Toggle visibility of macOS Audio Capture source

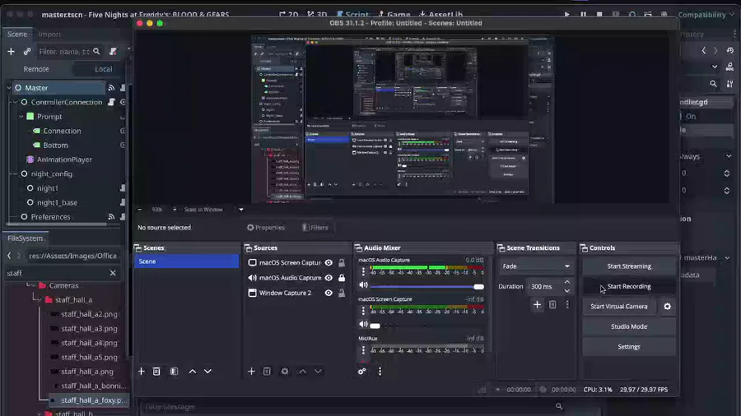pyautogui.click(x=329, y=278)
